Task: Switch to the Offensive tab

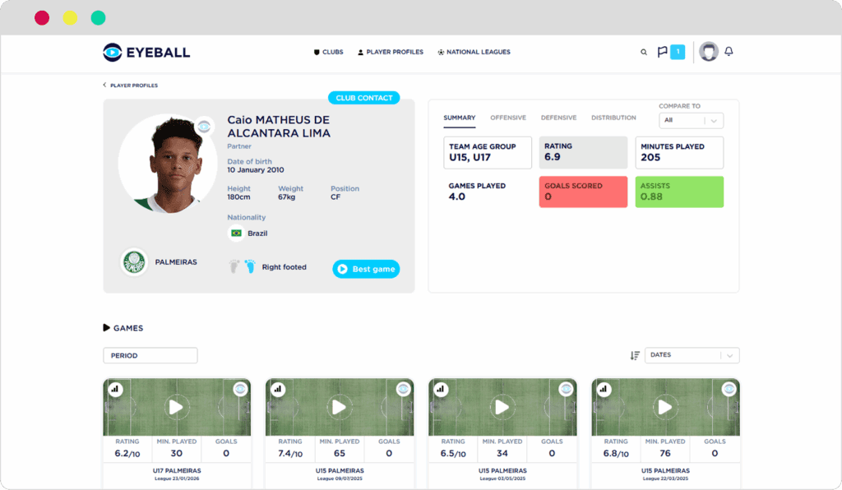Action: 508,118
